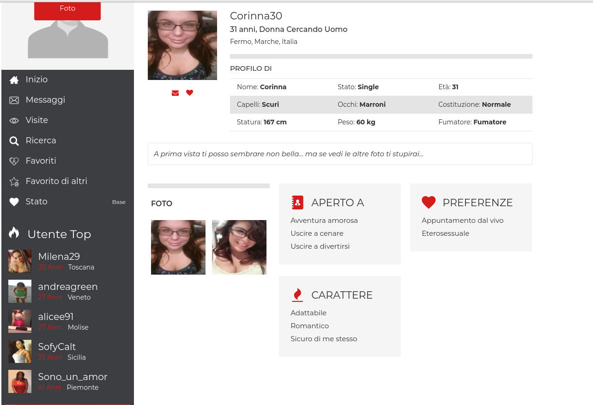Go to the Ricerca menu item
Image resolution: width=593 pixels, height=405 pixels.
point(41,141)
